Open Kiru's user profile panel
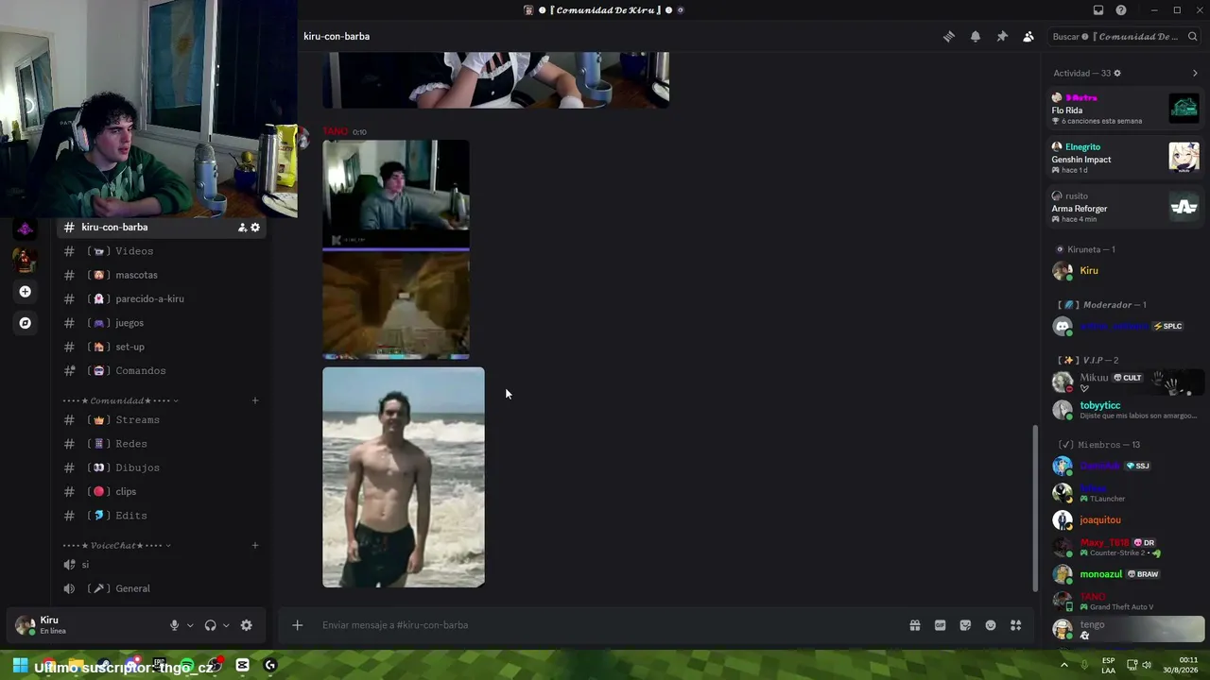Image resolution: width=1210 pixels, height=680 pixels. (85, 625)
